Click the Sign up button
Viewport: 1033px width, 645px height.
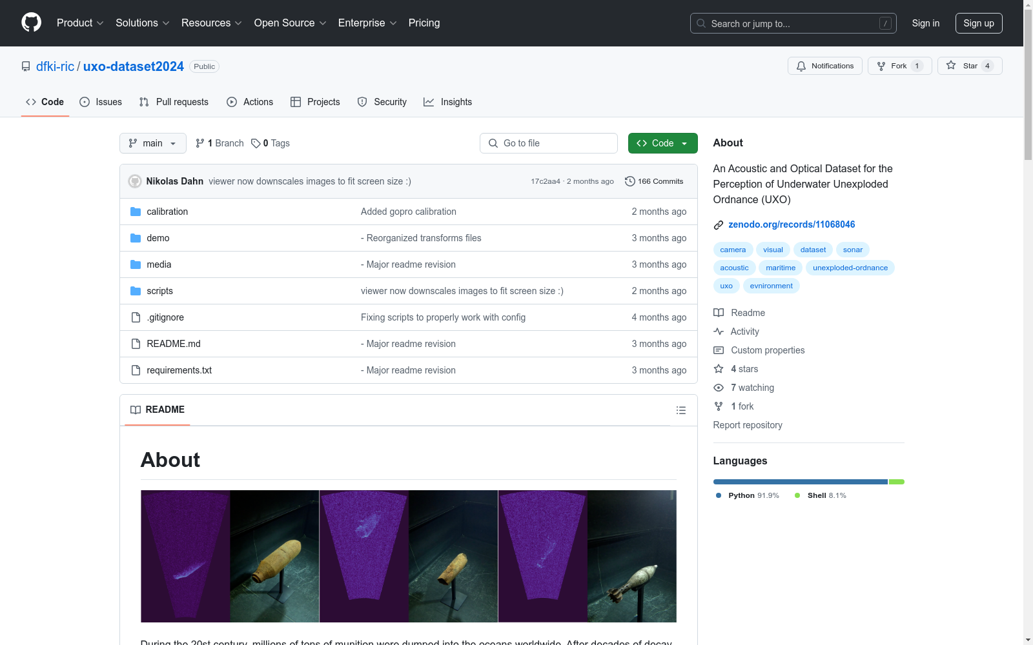click(x=979, y=23)
